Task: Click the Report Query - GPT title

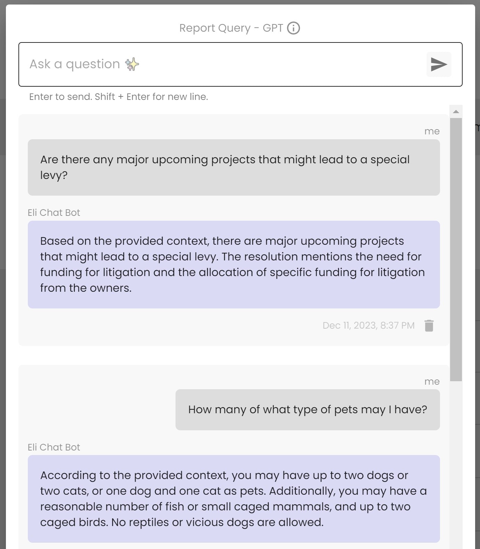Action: coord(230,28)
